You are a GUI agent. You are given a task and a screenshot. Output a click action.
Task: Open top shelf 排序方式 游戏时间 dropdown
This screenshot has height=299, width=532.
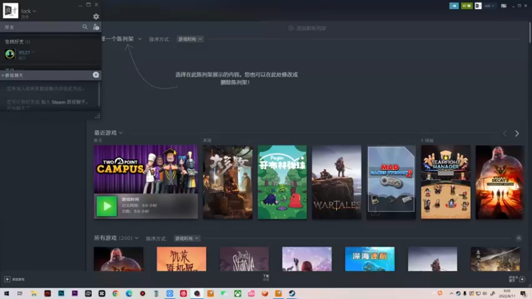(190, 39)
